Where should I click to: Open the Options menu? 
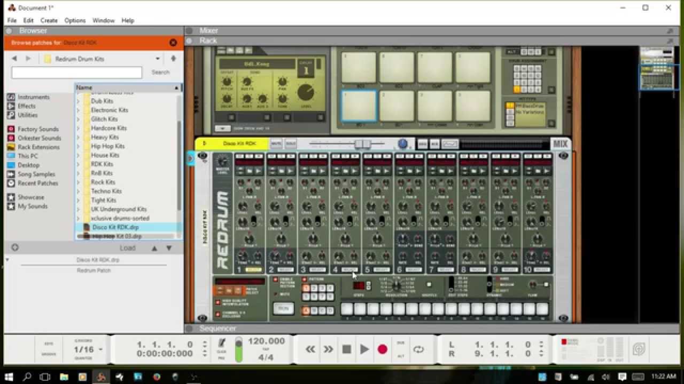point(75,20)
